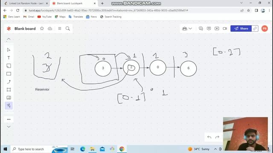Image resolution: width=273 pixels, height=153 pixels.
Task: Open board search magnifier
Action: [x=68, y=28]
